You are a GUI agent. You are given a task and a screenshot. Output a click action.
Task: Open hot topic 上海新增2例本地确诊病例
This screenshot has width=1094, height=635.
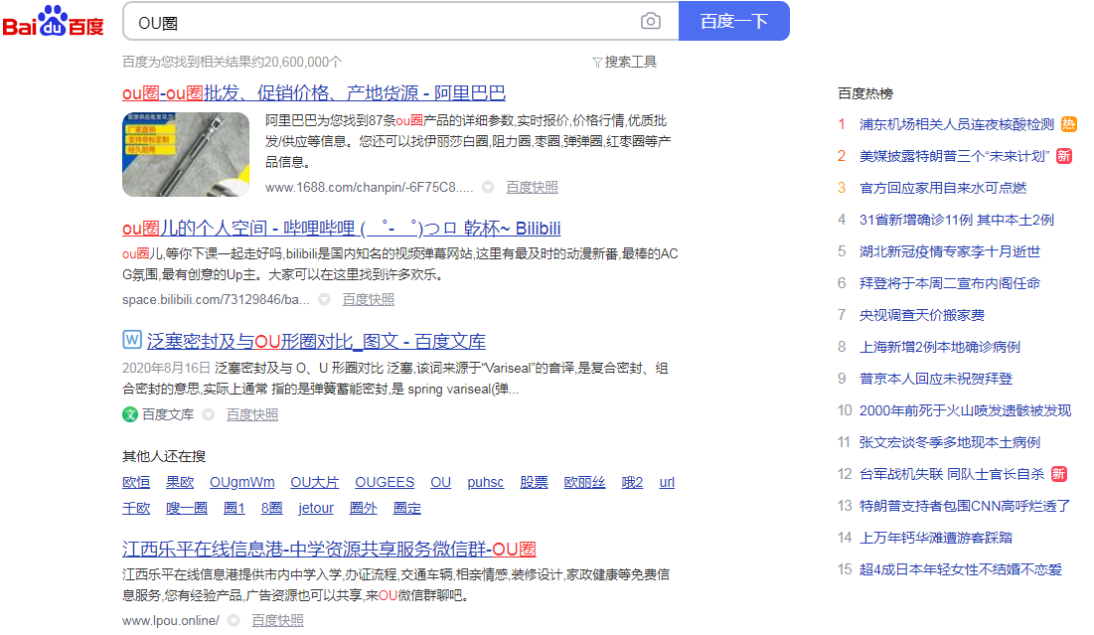(940, 347)
